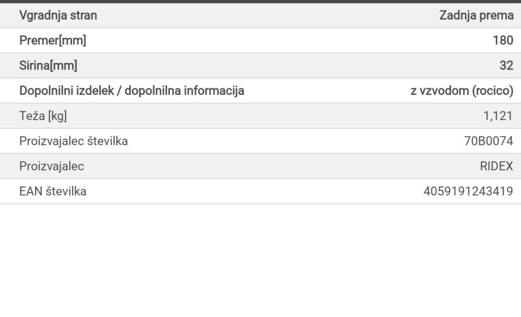Select the weight value 1,121
The width and height of the screenshot is (521, 317).
(x=499, y=116)
